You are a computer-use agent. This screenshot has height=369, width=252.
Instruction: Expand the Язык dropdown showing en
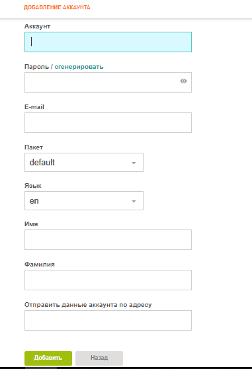[84, 201]
